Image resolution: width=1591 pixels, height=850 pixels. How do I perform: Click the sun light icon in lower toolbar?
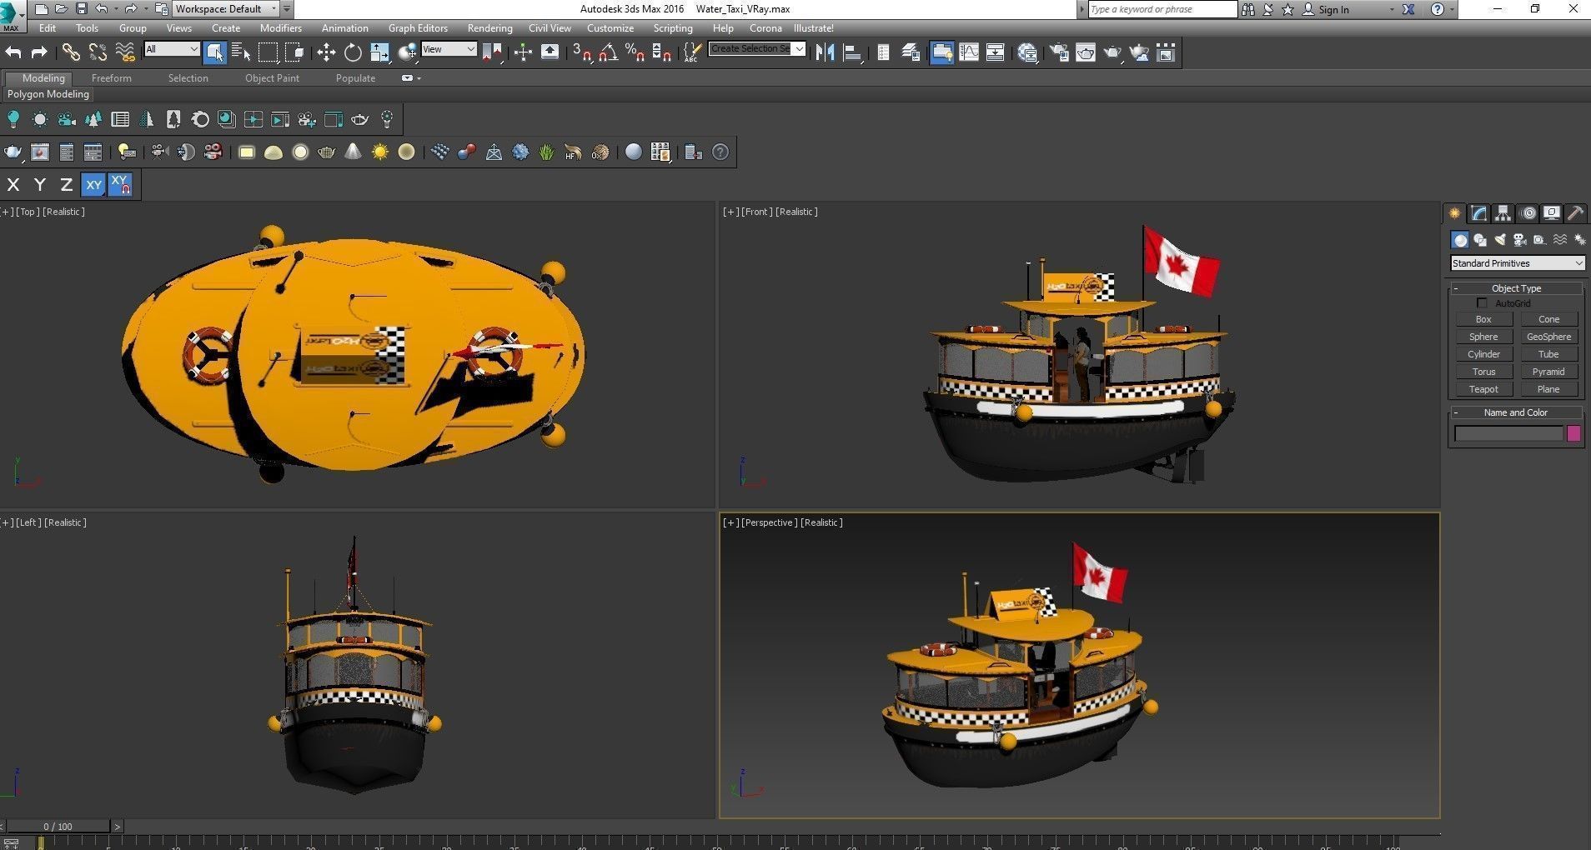pyautogui.click(x=380, y=152)
